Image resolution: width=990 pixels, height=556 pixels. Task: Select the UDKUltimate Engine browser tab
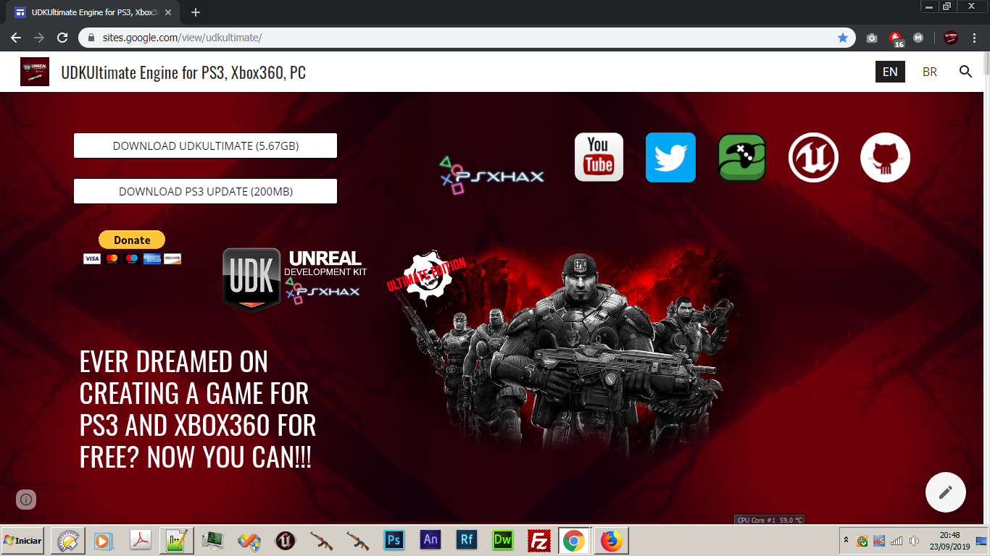click(x=93, y=12)
